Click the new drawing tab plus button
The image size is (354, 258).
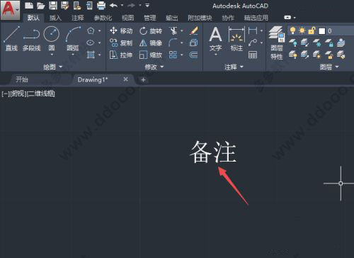(x=143, y=80)
